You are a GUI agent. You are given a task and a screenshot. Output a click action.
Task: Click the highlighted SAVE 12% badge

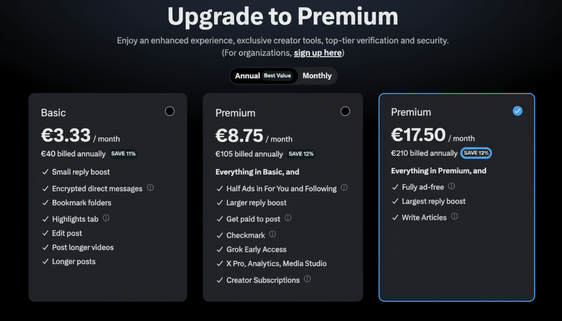(x=476, y=153)
